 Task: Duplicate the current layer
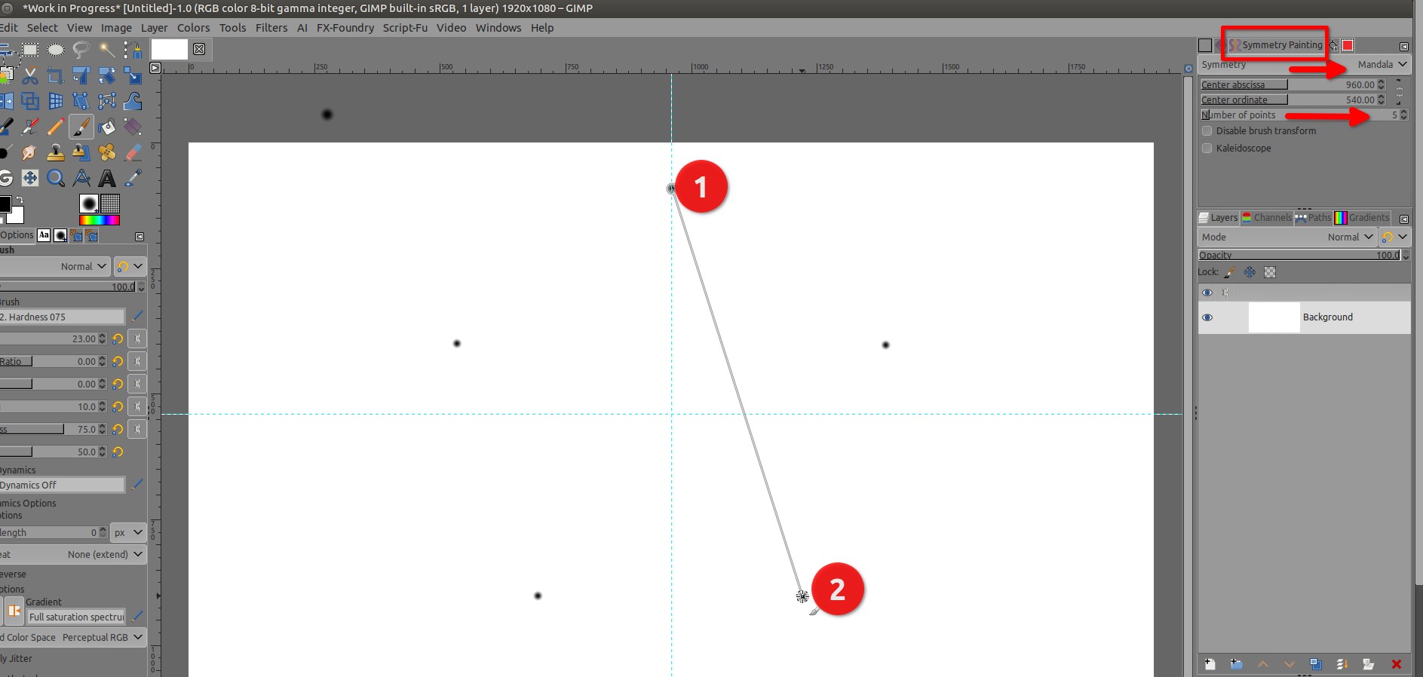(x=1316, y=664)
